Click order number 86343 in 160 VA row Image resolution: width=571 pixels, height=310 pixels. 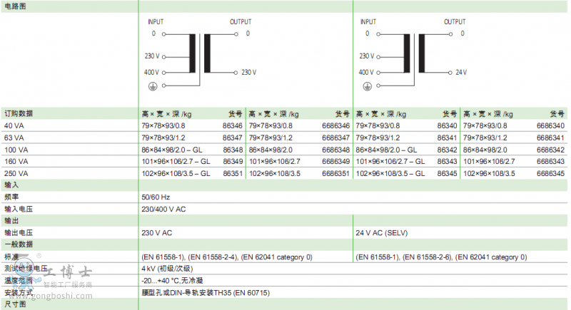pyautogui.click(x=447, y=162)
